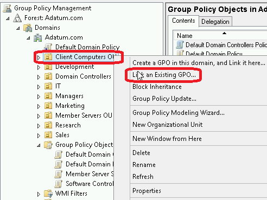Switch to the Delegation tab
Image resolution: width=267 pixels, height=200 pixels.
tap(215, 22)
